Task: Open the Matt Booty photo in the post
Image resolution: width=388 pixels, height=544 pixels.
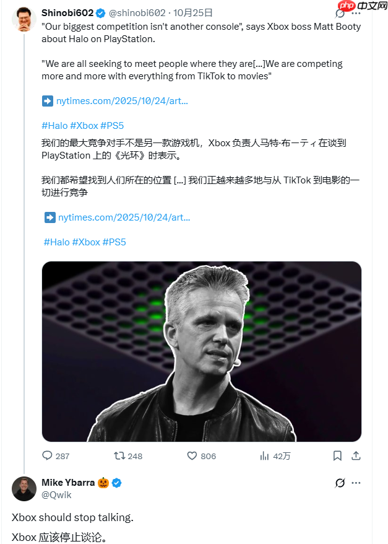Action: point(202,351)
